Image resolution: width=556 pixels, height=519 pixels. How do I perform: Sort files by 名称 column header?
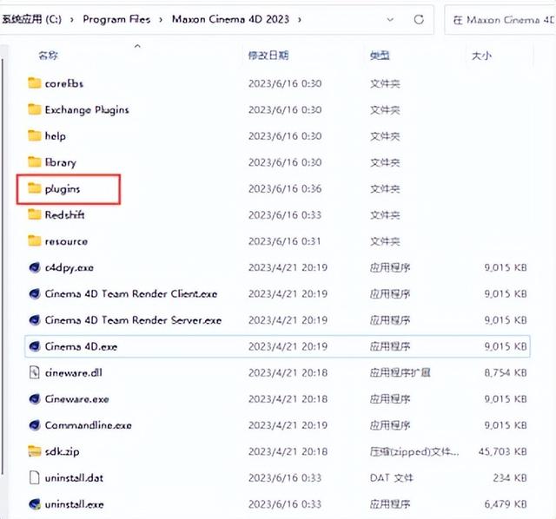tap(49, 56)
